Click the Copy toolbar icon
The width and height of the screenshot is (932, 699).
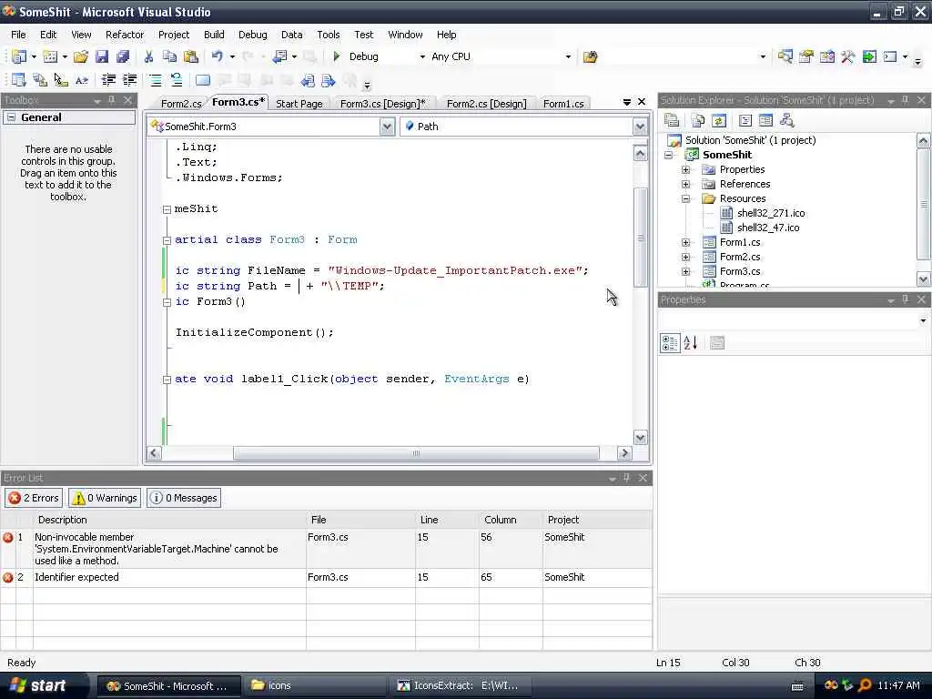tap(169, 56)
